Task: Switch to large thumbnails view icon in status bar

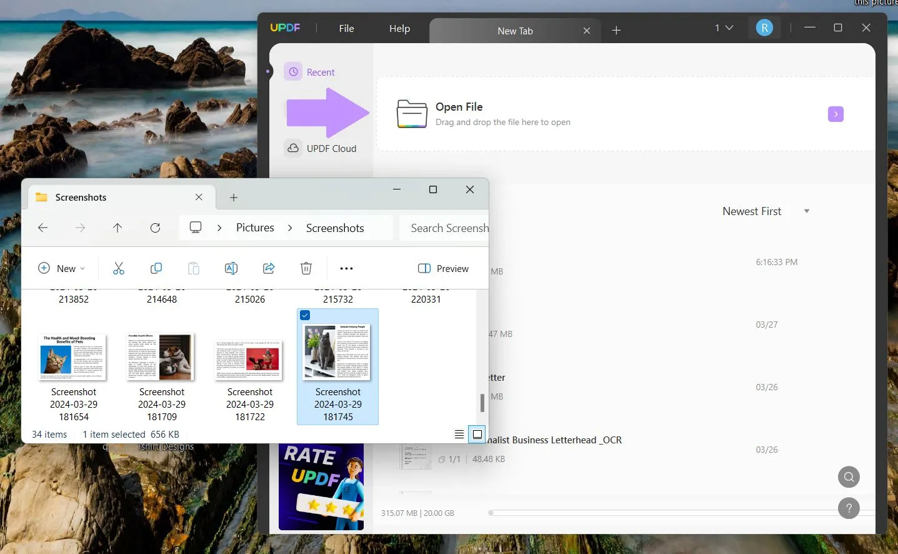Action: [477, 434]
